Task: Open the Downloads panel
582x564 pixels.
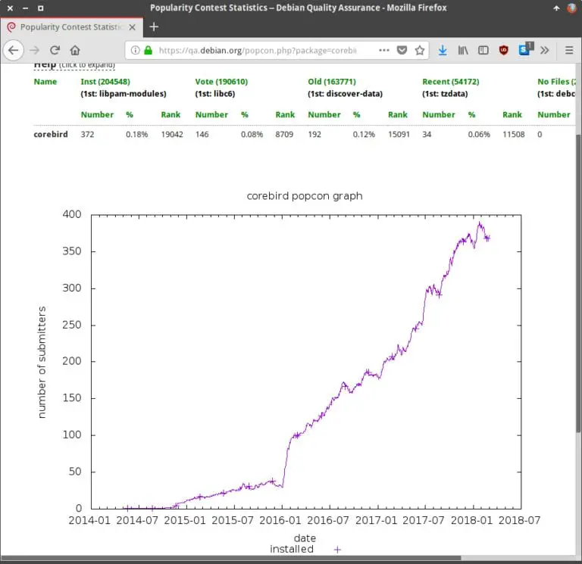Action: (443, 50)
